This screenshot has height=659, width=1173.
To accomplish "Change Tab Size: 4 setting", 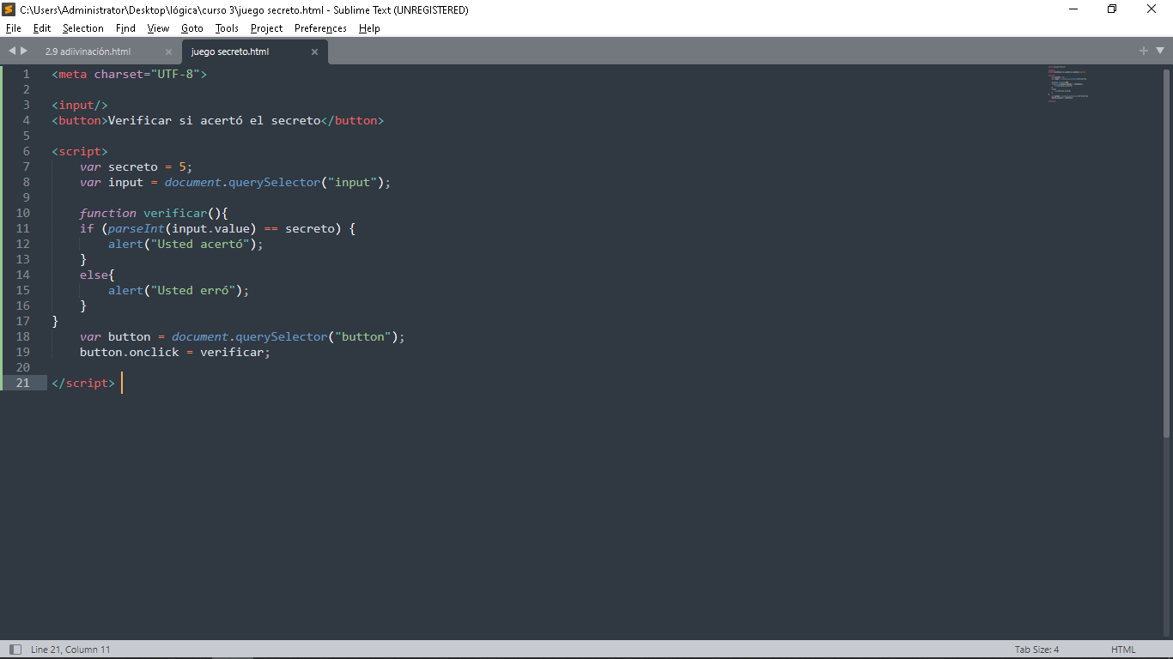I will click(x=1036, y=650).
